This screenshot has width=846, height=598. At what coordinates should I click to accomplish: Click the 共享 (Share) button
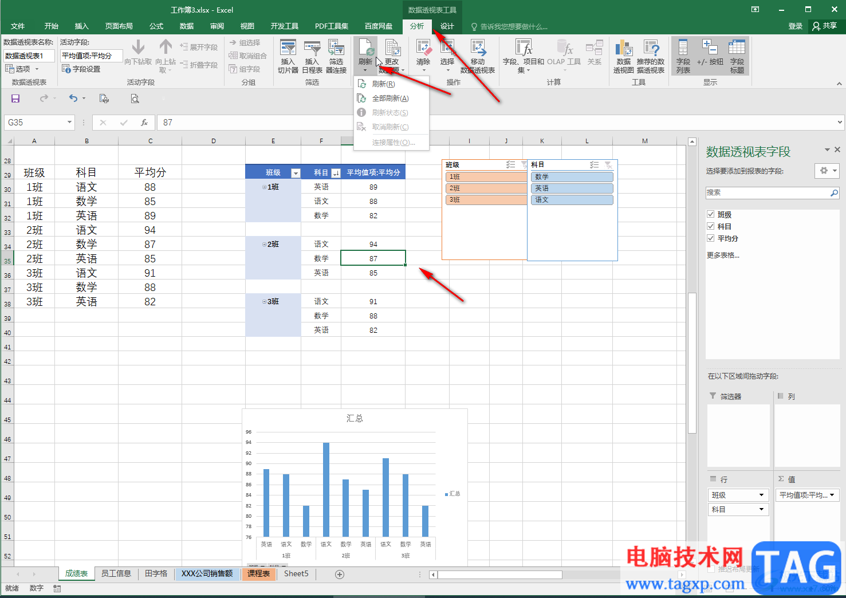825,26
